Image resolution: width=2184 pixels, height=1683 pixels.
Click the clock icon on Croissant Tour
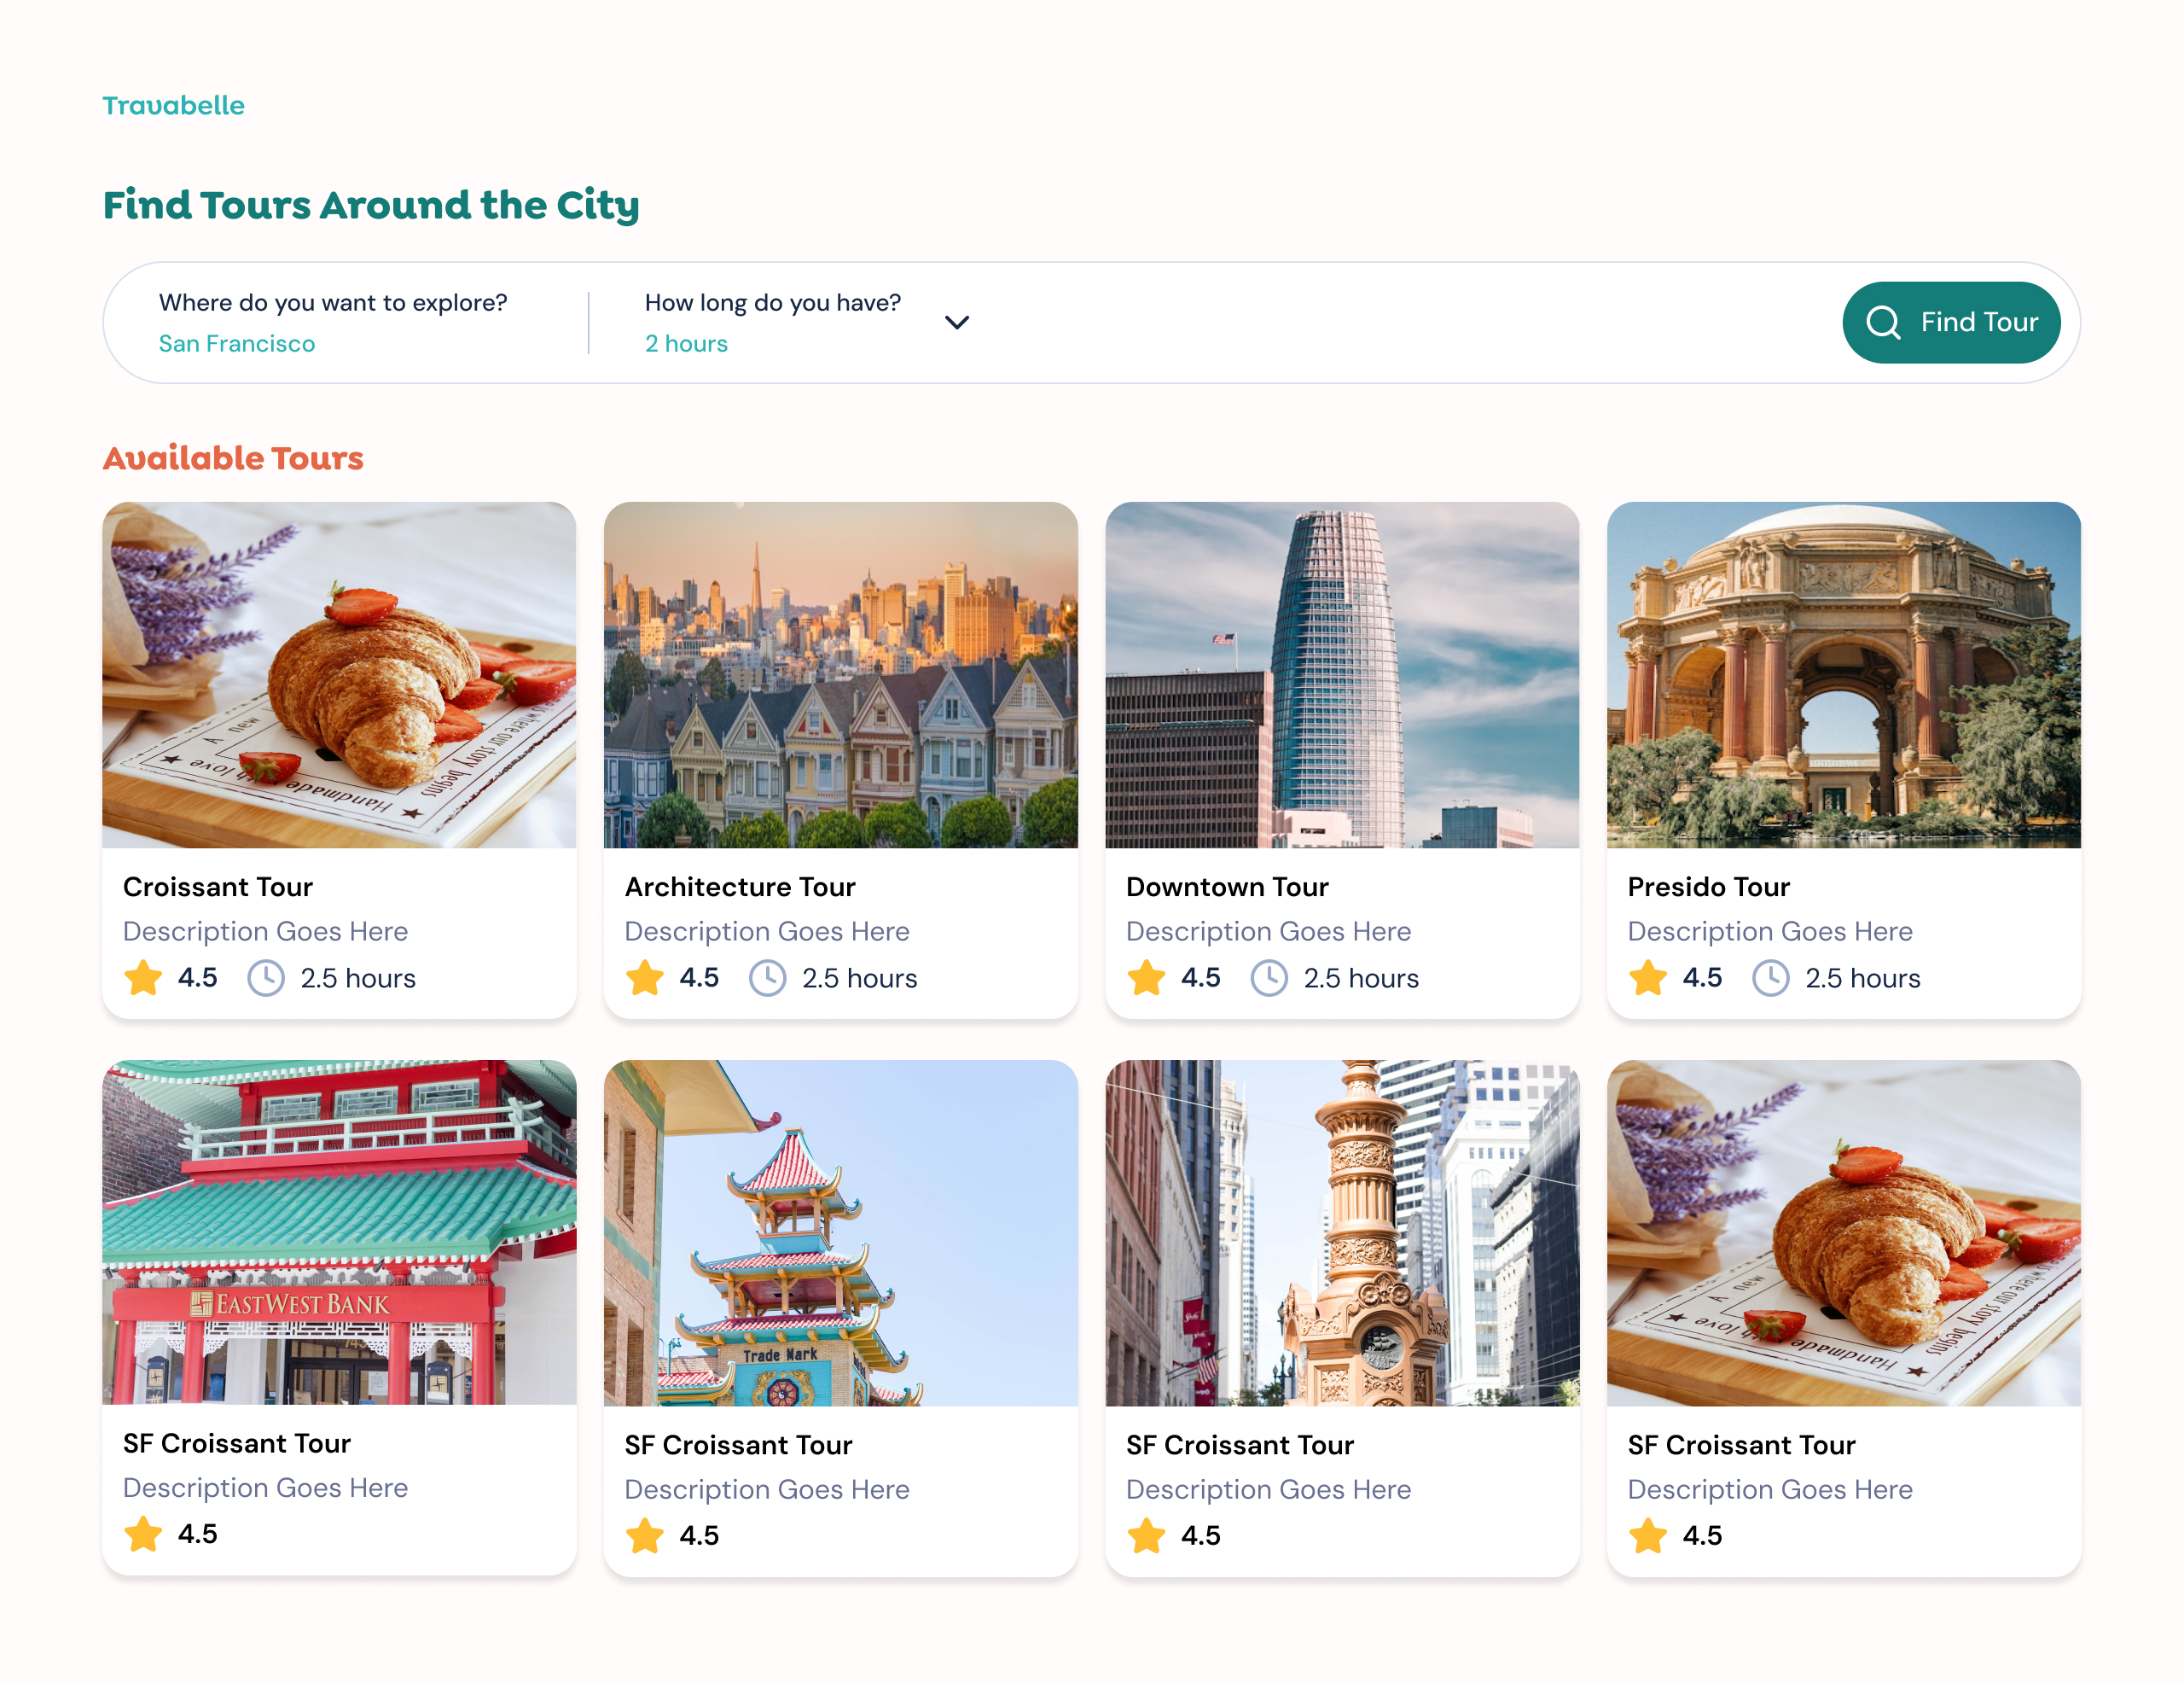click(x=266, y=977)
